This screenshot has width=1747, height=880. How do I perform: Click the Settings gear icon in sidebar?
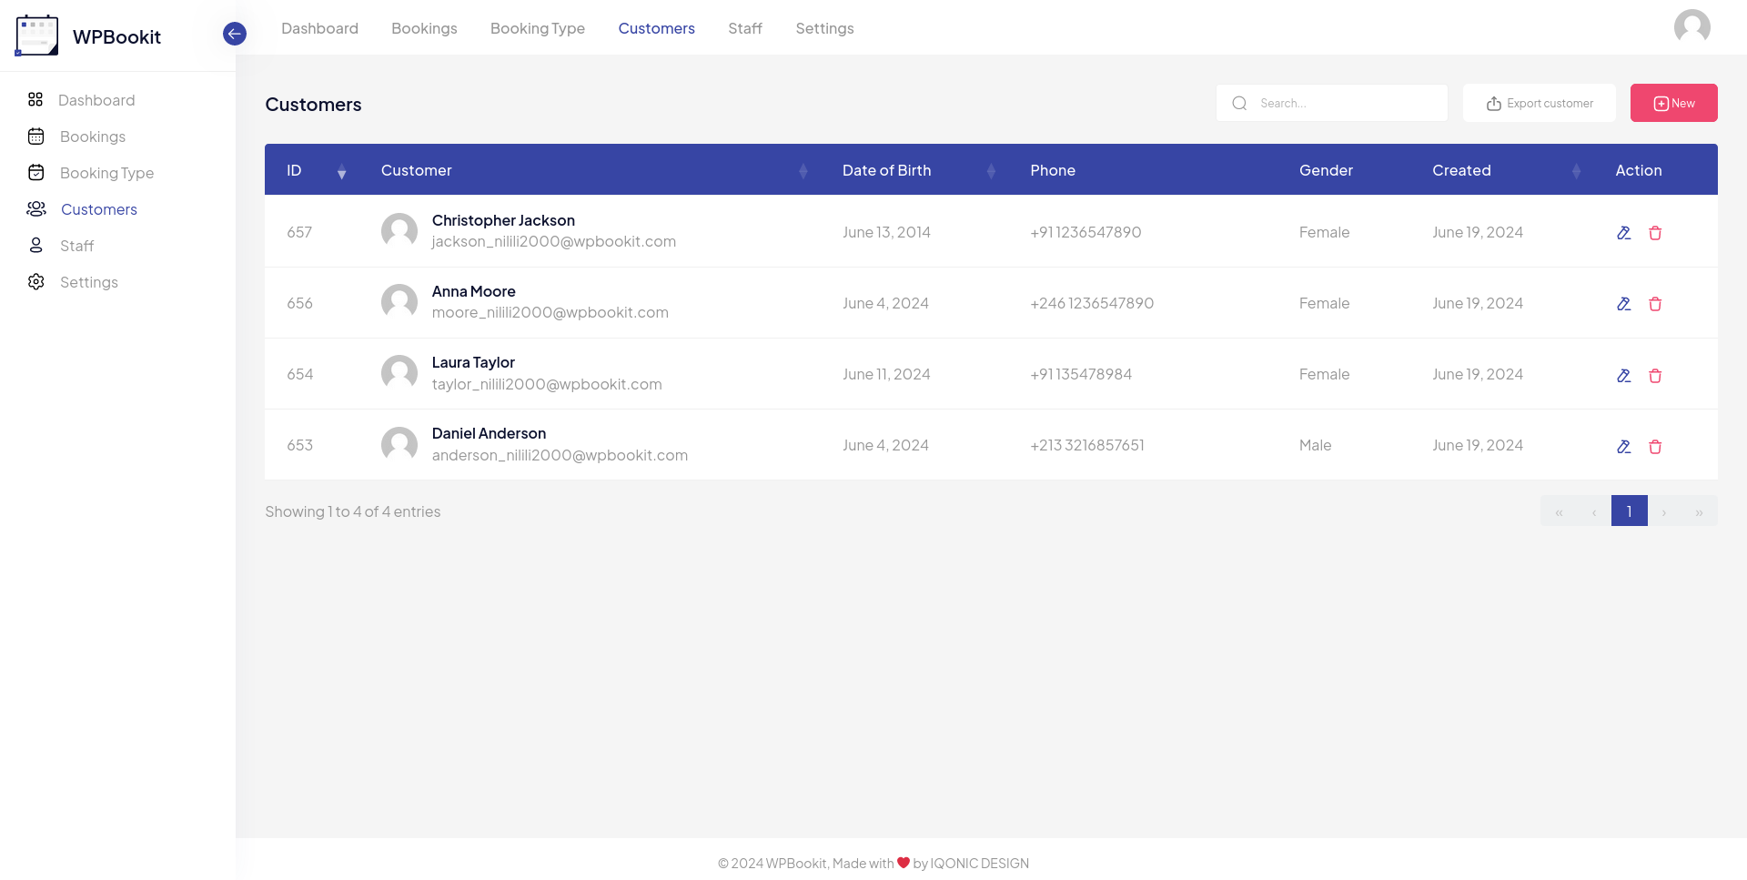point(36,282)
